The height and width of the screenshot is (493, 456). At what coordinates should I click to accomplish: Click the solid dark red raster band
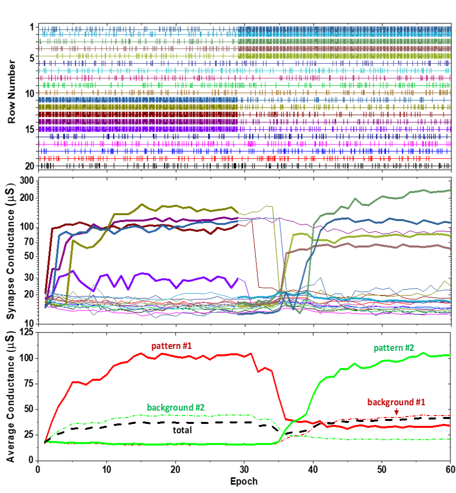138,114
